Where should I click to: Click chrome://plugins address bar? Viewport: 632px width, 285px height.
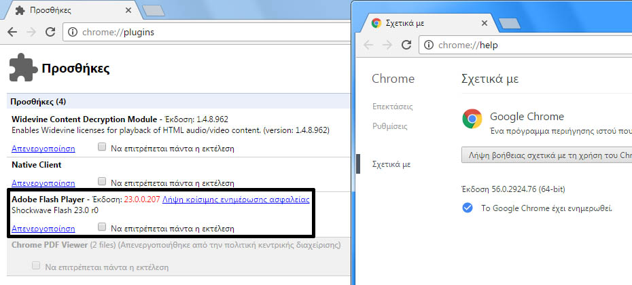[x=207, y=33]
